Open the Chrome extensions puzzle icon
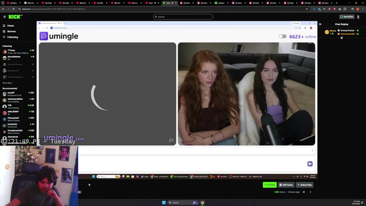The image size is (366, 206). tap(345, 9)
